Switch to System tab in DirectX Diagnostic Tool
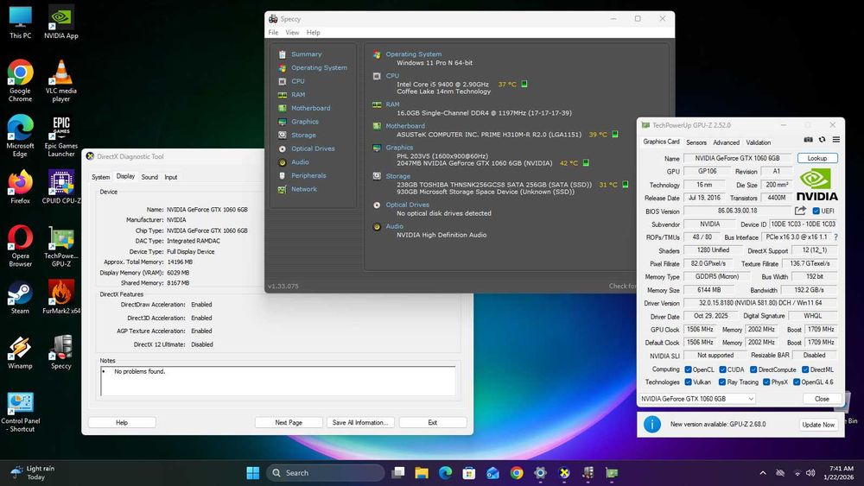The image size is (864, 486). (100, 177)
